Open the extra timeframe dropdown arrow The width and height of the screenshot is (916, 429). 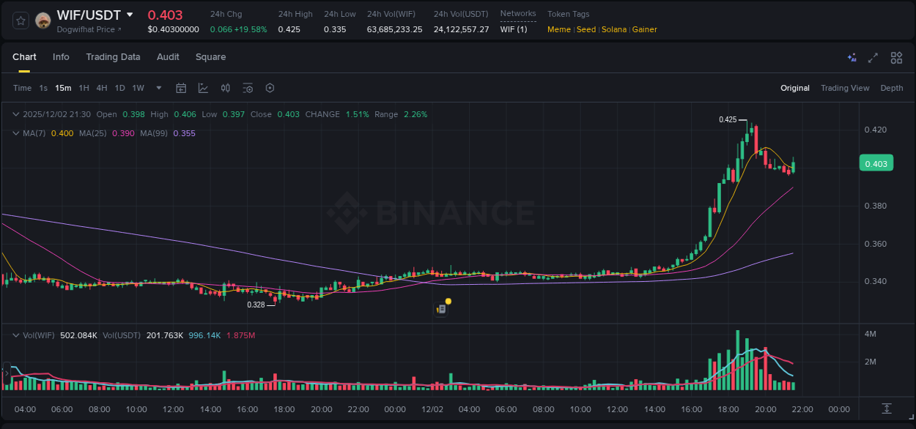click(158, 88)
